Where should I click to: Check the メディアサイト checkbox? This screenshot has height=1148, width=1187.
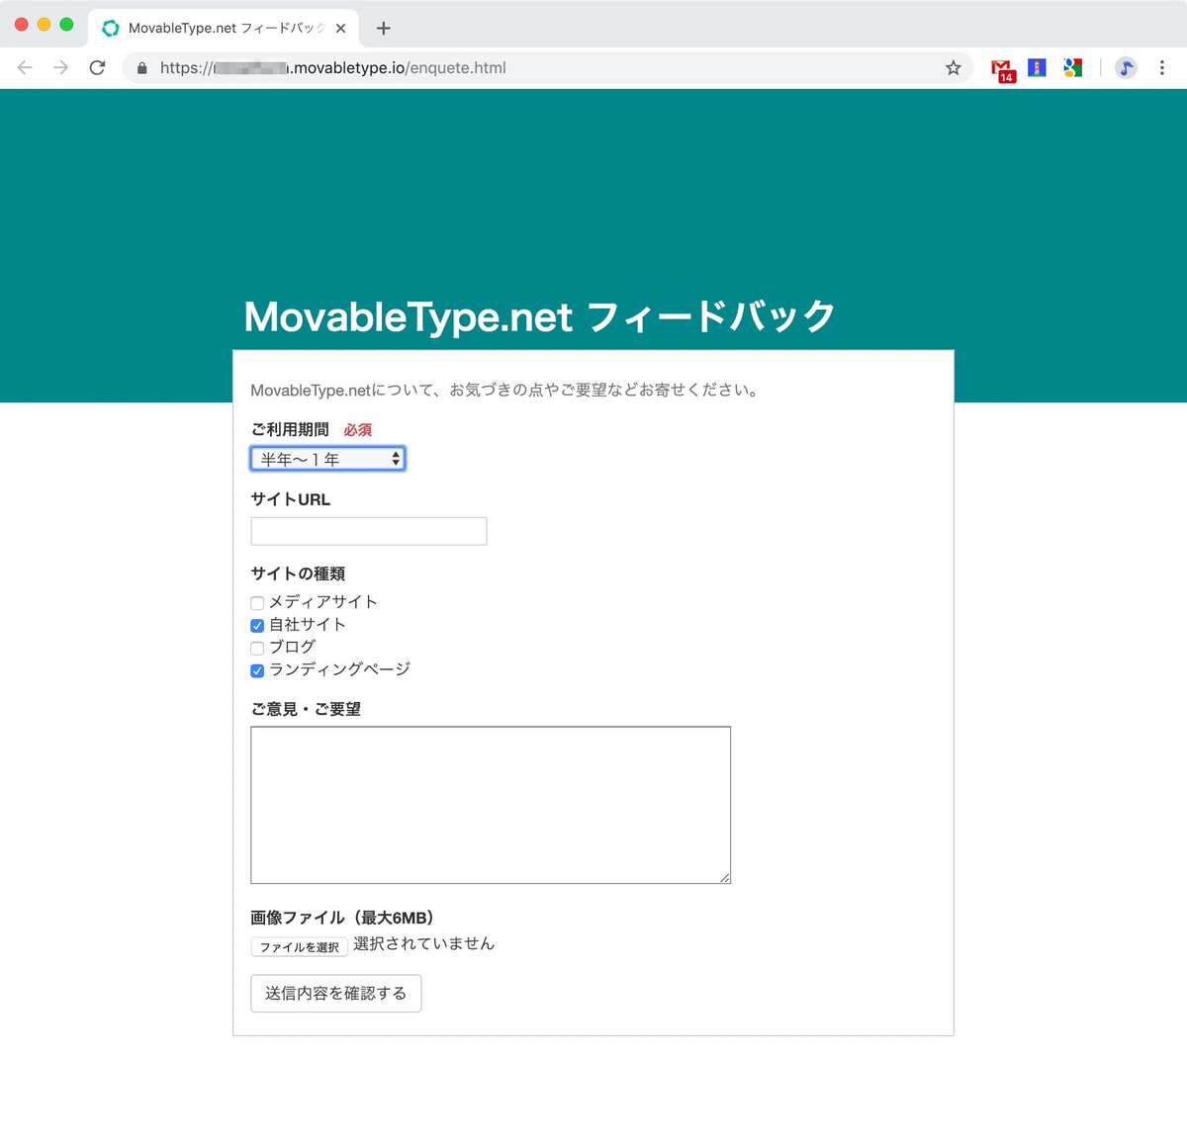pyautogui.click(x=257, y=602)
